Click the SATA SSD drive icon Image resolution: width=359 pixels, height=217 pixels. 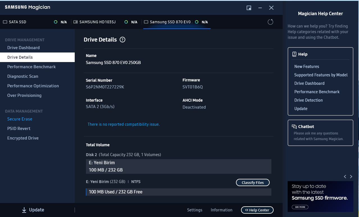[x=5, y=22]
